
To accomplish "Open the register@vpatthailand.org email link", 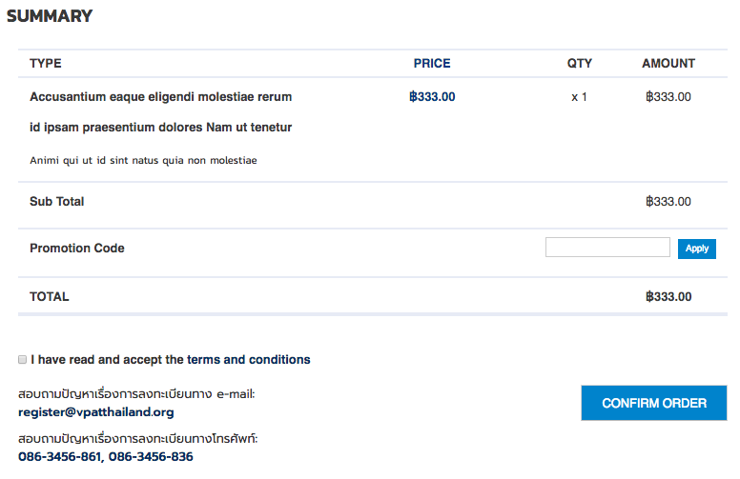I will pos(95,412).
